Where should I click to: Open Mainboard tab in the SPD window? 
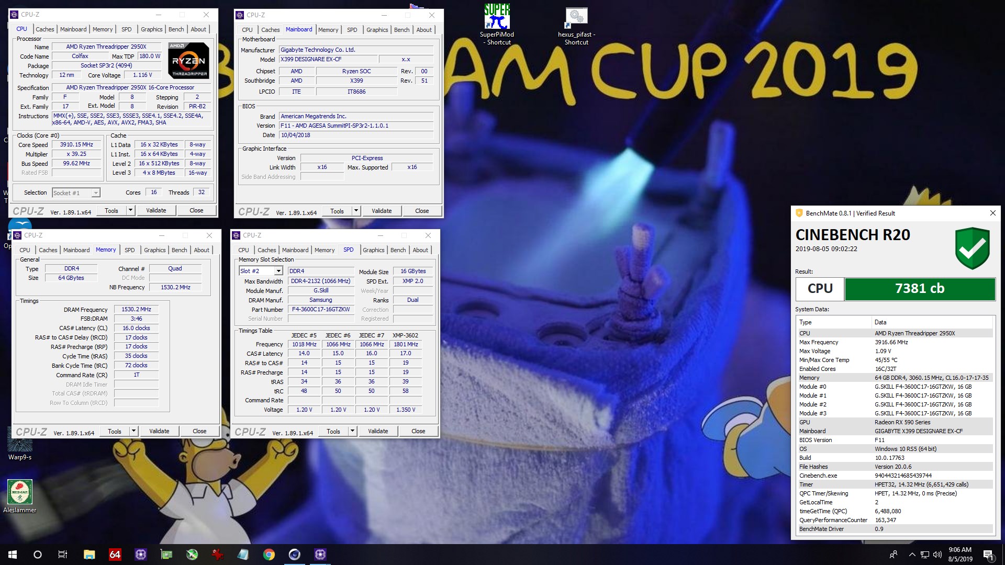[295, 250]
